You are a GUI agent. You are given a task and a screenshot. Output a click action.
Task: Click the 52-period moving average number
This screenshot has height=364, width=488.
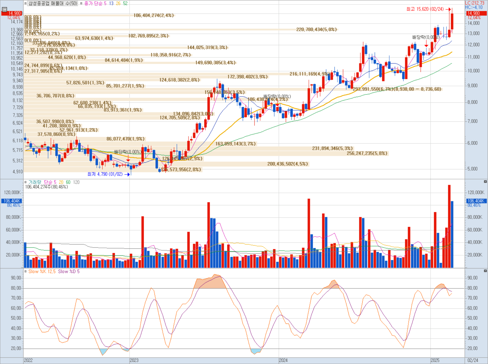coord(125,3)
